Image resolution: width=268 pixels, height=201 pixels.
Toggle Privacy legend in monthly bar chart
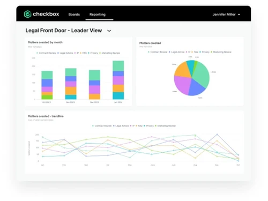click(93, 53)
